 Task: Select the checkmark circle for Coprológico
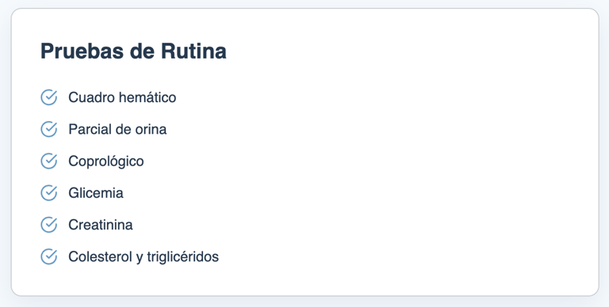[49, 161]
